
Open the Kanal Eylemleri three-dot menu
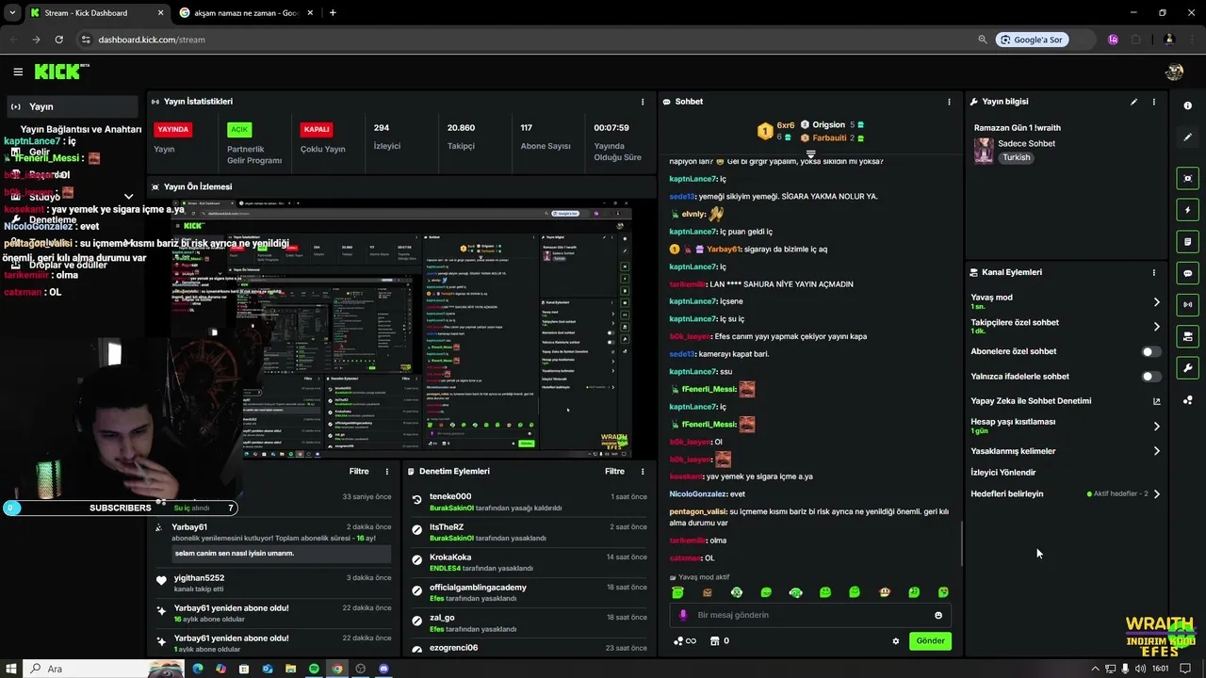point(1153,272)
